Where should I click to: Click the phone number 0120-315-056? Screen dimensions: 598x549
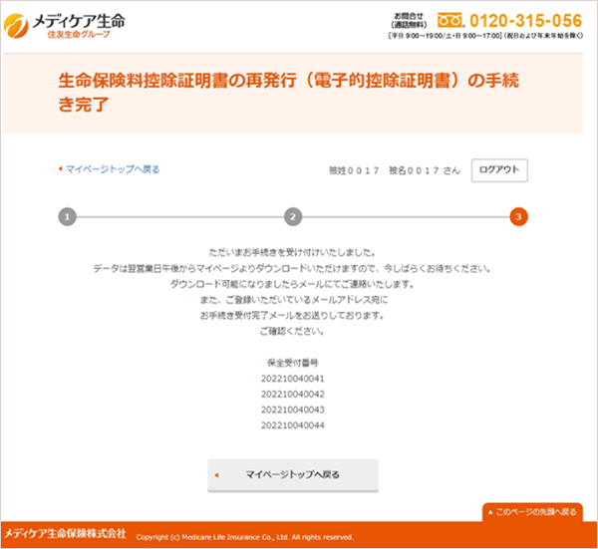(525, 20)
